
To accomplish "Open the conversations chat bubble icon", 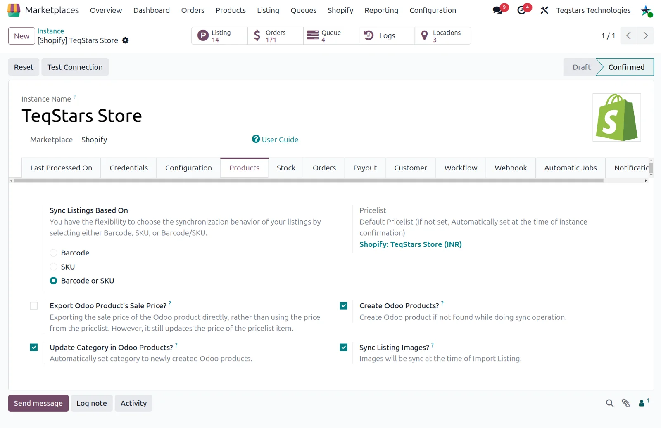I will point(498,10).
